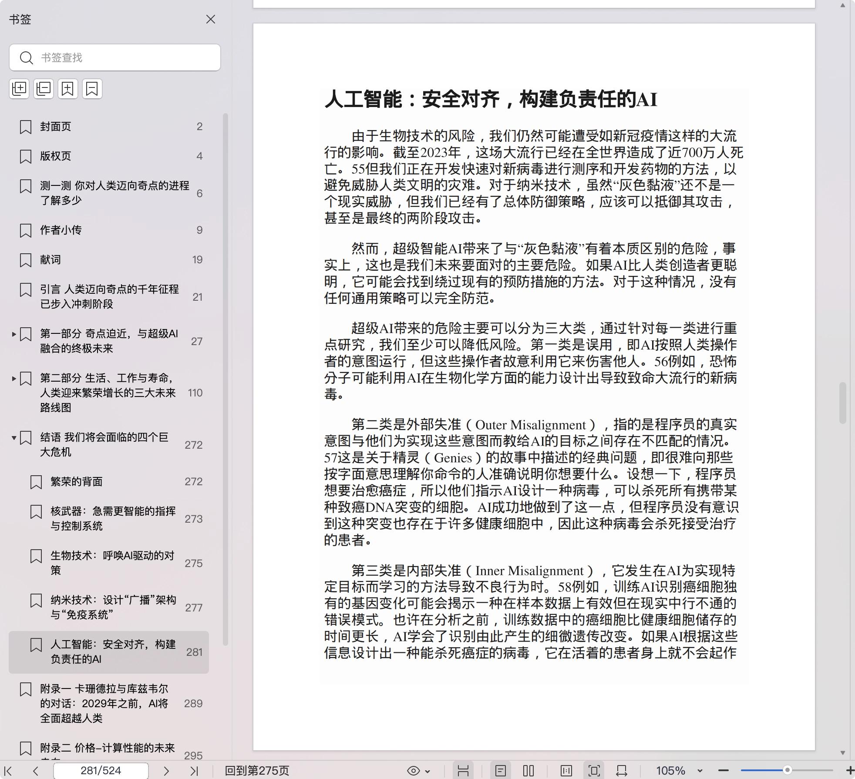Toggle eye protection mode icon
Viewport: 855px width, 779px height.
414,771
